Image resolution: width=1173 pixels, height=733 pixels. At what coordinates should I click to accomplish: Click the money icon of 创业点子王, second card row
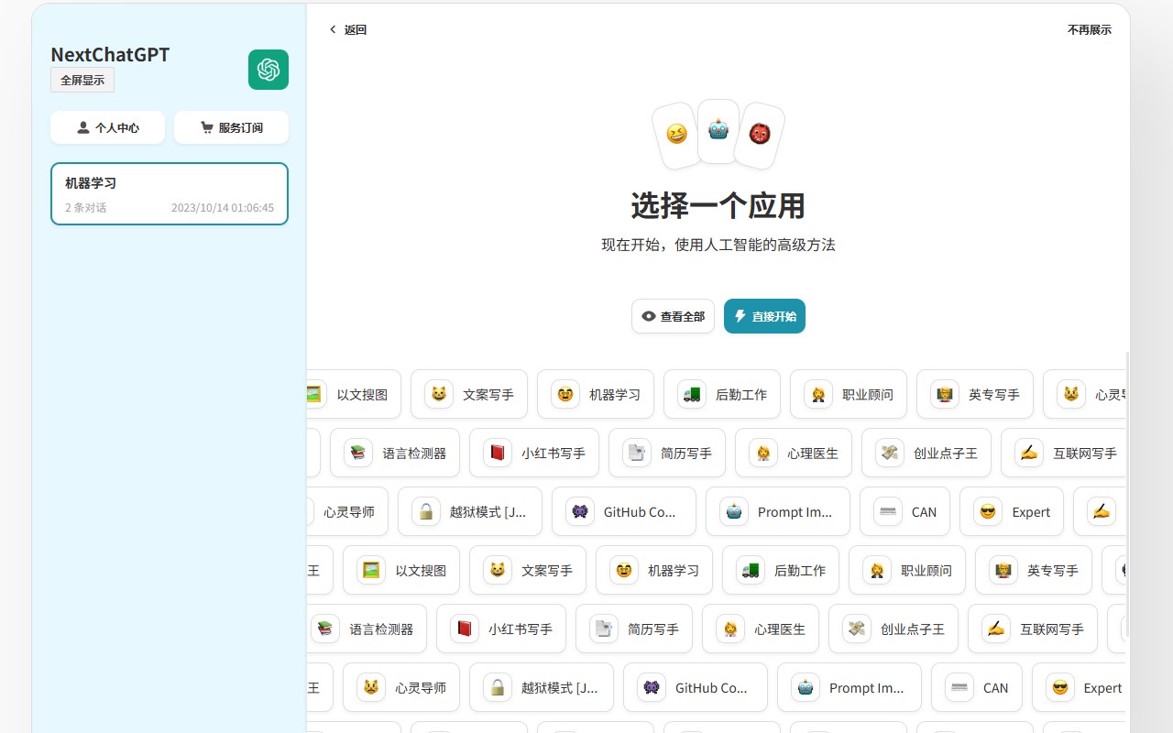(890, 454)
